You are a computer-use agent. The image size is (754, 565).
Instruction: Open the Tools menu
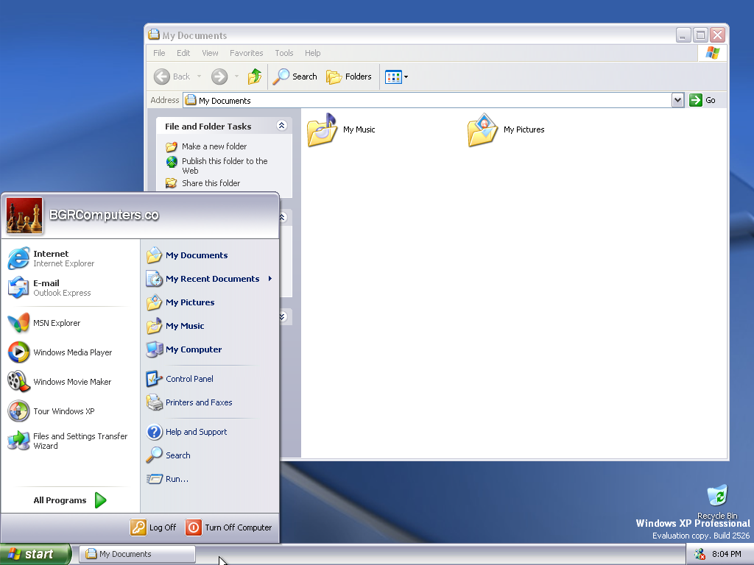284,53
